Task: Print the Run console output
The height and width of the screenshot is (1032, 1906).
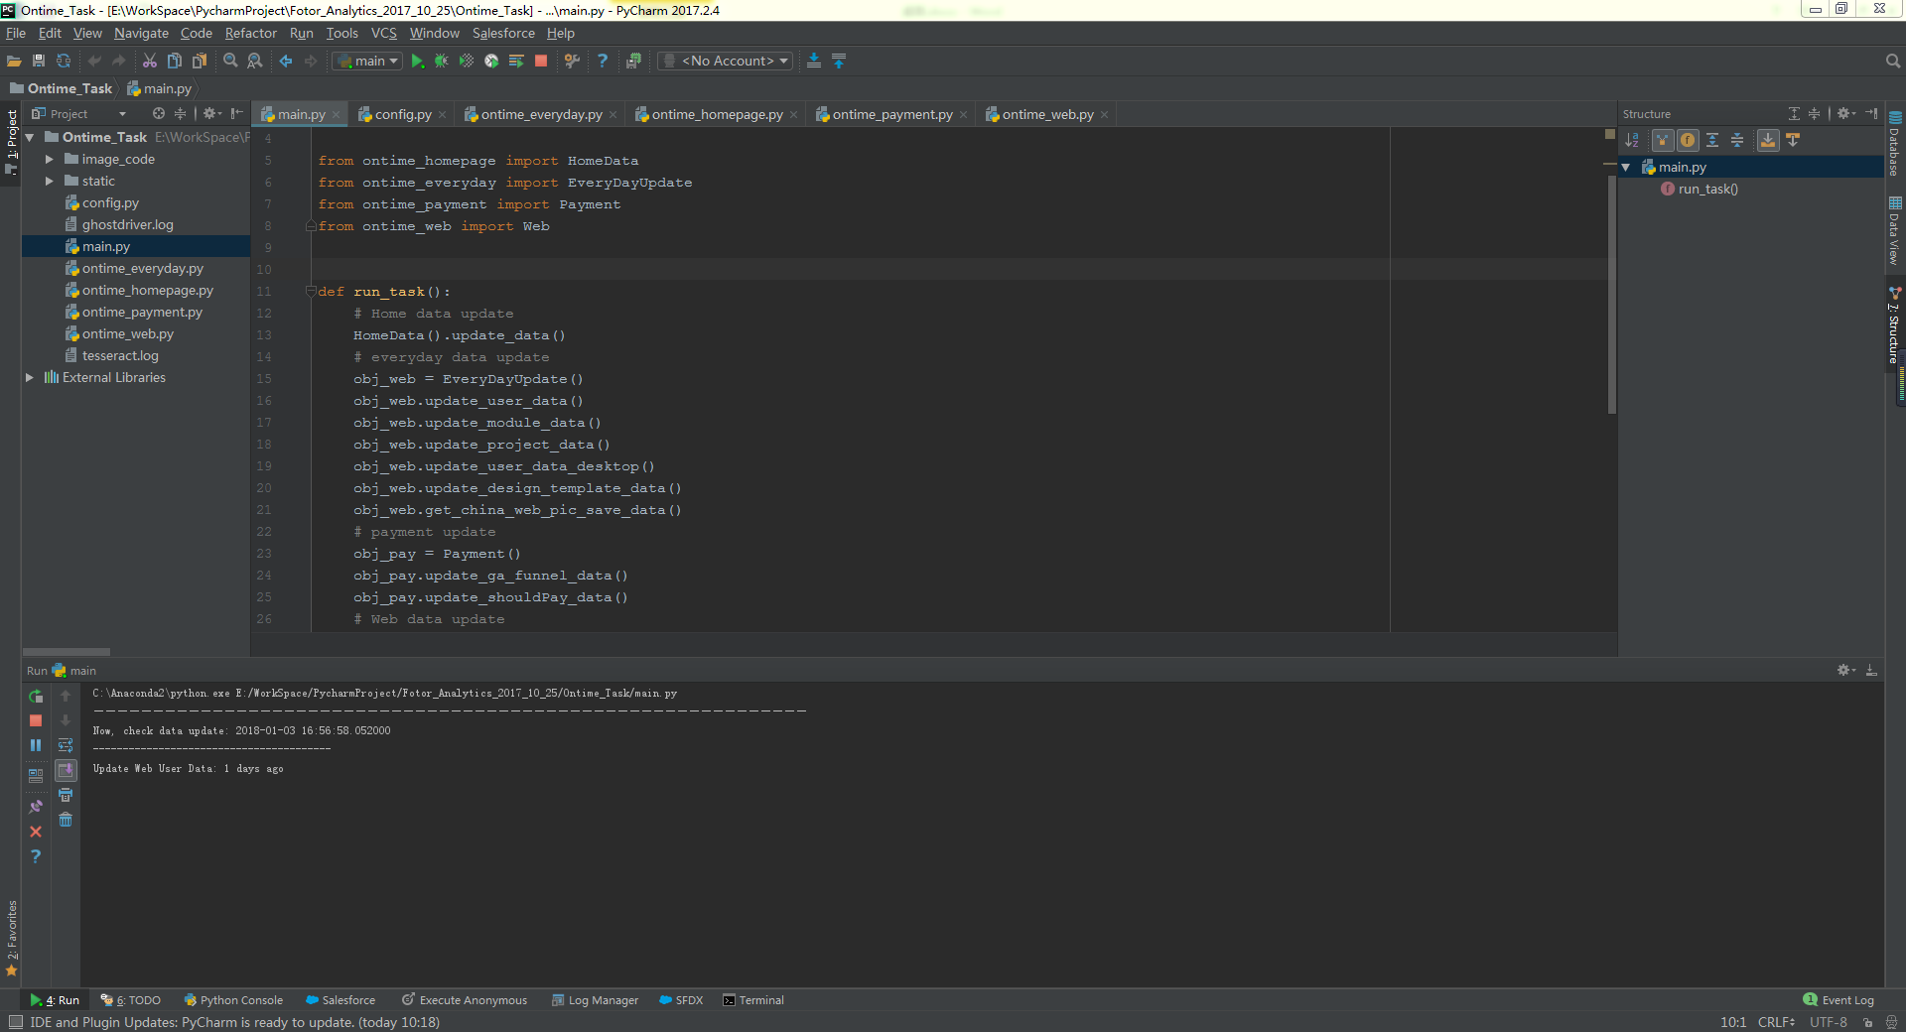Action: (x=66, y=795)
